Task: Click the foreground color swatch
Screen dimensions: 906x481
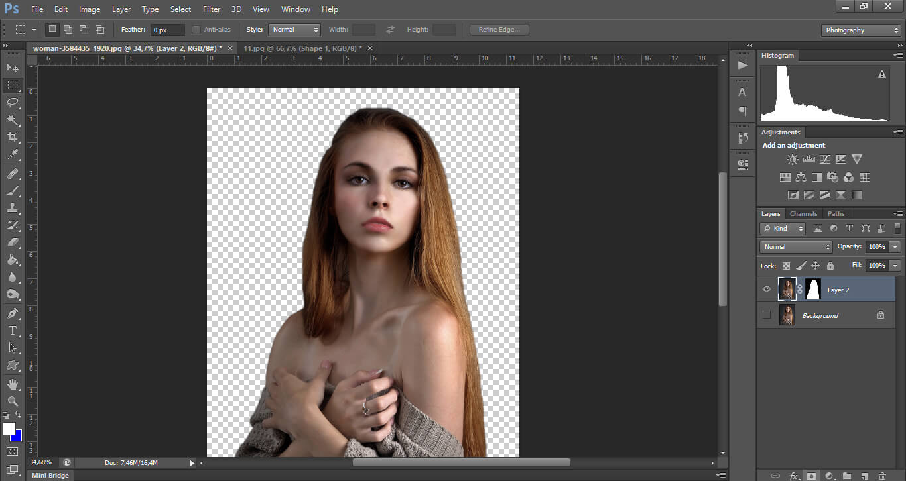Action: pos(9,429)
